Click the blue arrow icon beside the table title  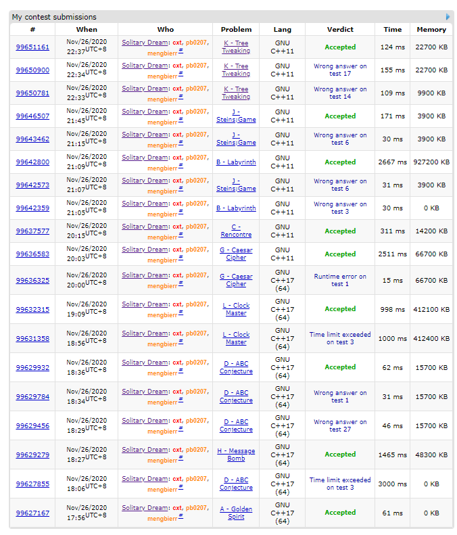pos(448,16)
